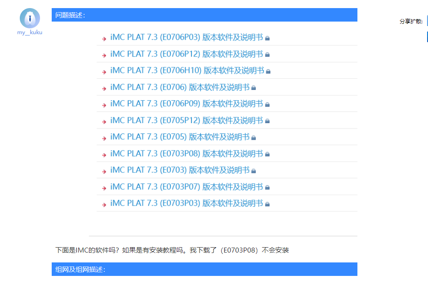This screenshot has width=428, height=284.
Task: Click lock icon beside (E0705) entry
Action: tap(254, 138)
